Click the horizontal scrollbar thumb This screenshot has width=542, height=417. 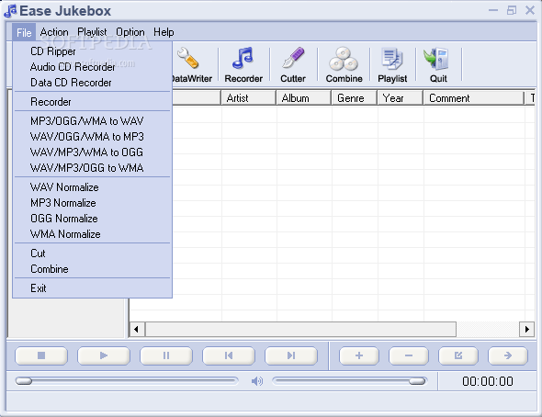pos(300,329)
